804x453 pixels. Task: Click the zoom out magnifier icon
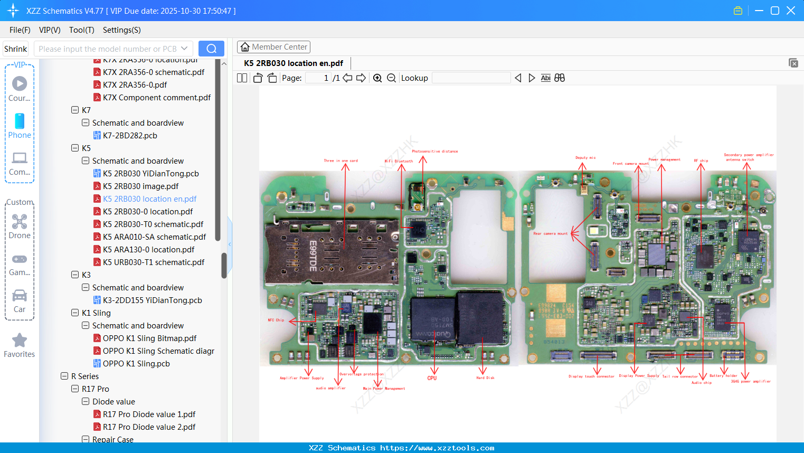coord(391,78)
